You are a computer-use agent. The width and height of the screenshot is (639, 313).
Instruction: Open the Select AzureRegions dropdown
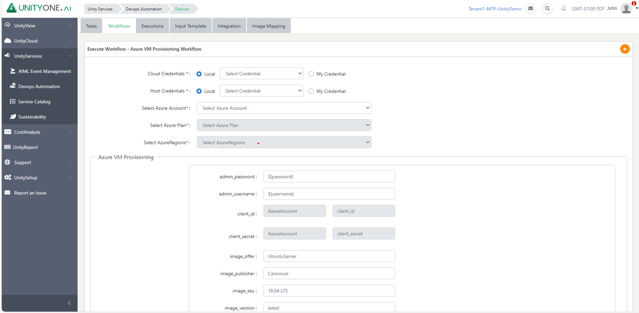click(x=284, y=142)
